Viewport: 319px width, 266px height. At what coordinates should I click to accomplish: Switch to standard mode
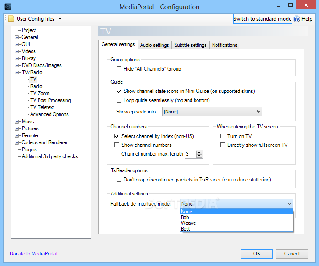262,19
